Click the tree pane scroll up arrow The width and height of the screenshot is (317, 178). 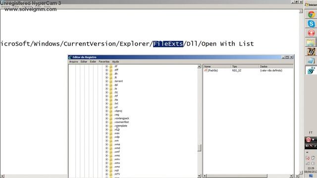pyautogui.click(x=199, y=66)
